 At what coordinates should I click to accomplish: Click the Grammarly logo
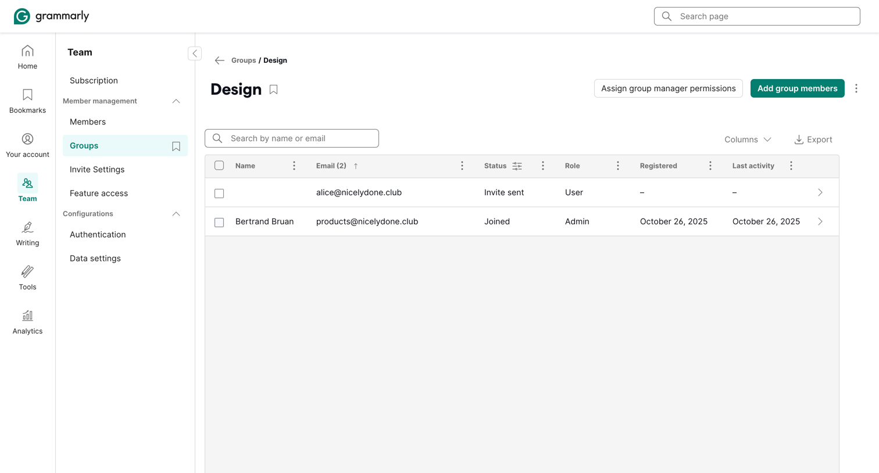click(x=51, y=16)
